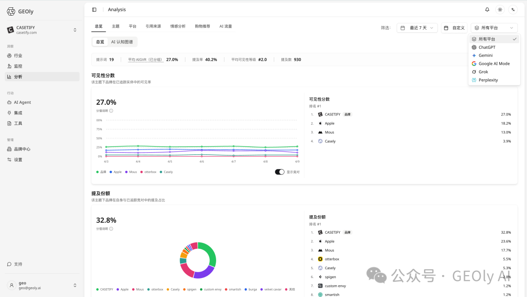Open 行业 industry sidebar item
The height and width of the screenshot is (297, 527).
(x=42, y=56)
